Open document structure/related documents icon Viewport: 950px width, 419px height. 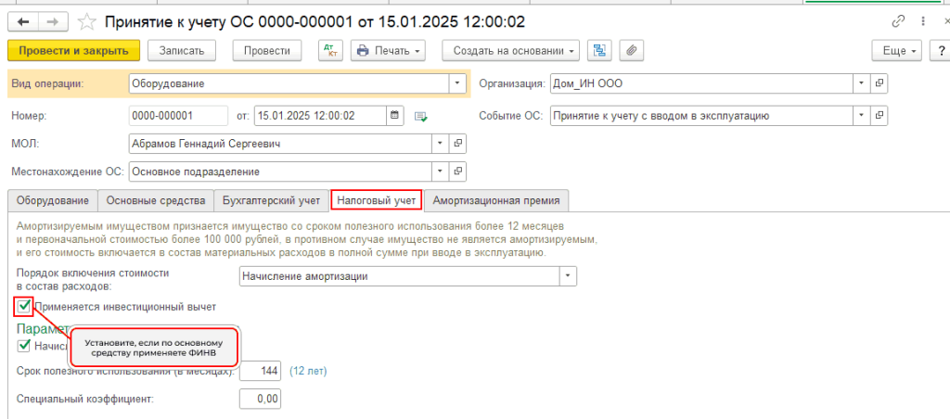point(599,51)
